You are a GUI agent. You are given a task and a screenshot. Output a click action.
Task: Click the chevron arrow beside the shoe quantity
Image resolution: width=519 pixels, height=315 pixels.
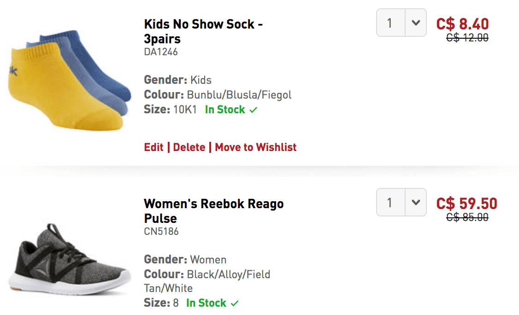pyautogui.click(x=416, y=202)
